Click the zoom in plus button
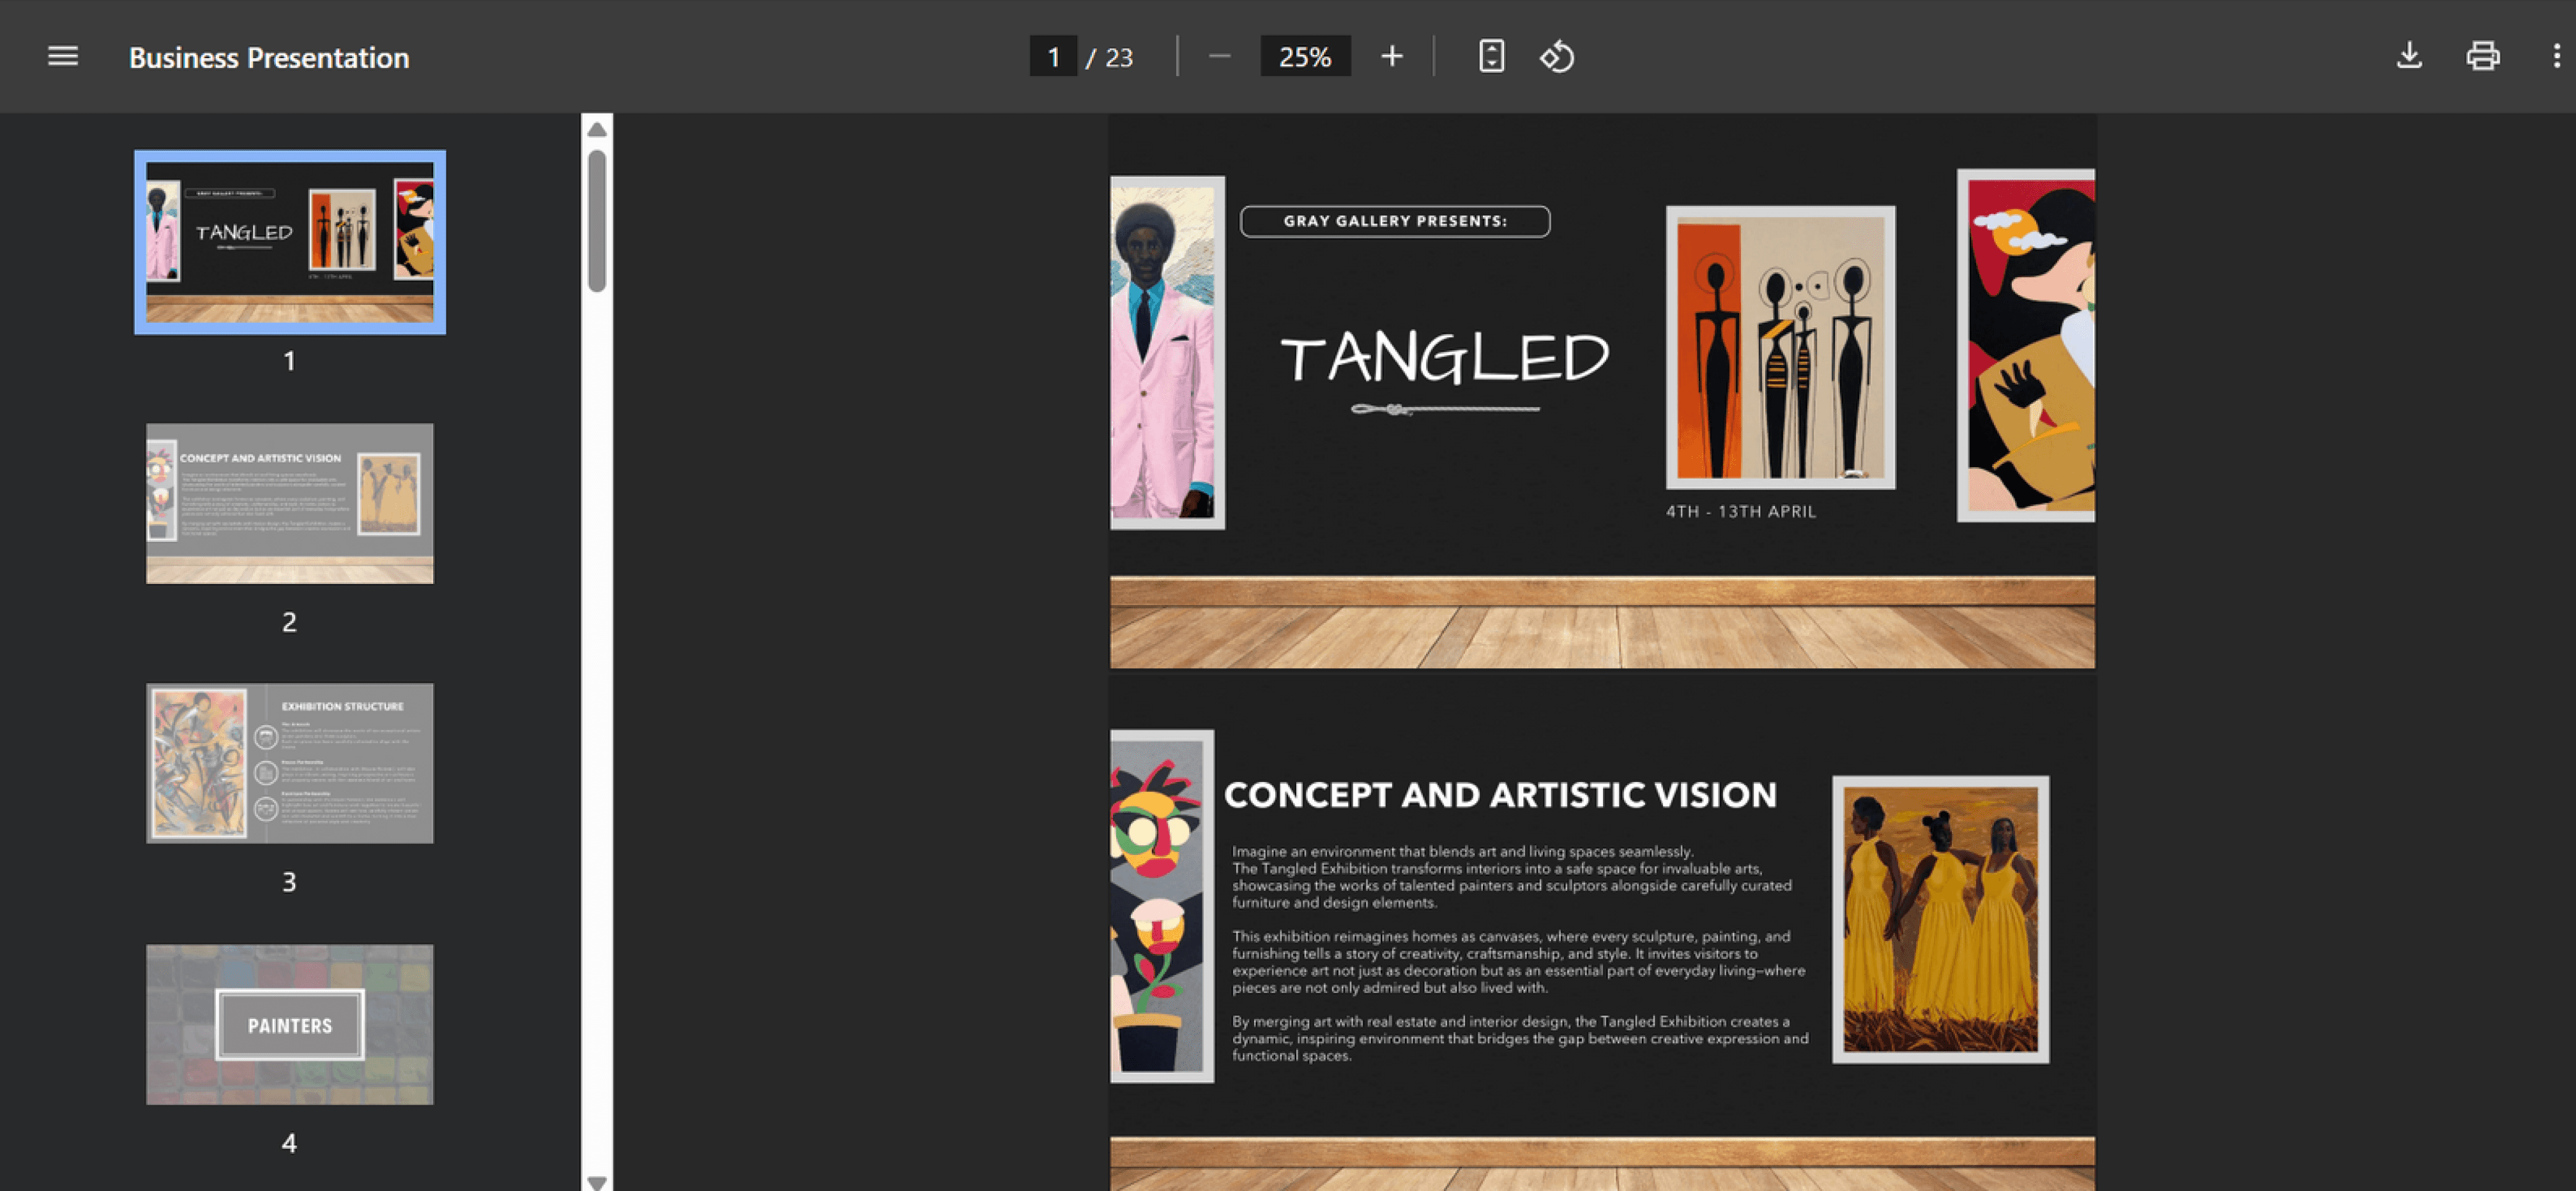2576x1191 pixels. point(1391,57)
